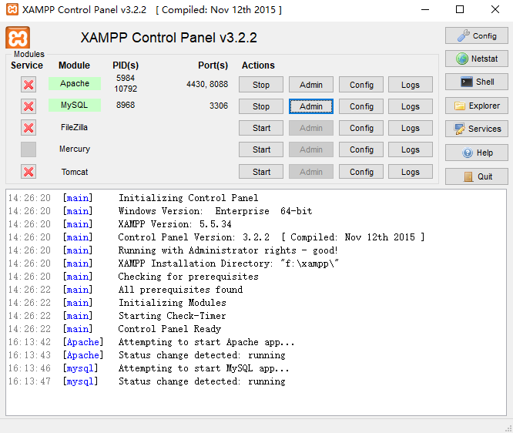Click the MySQL PID 8968
Screen dimensions: 513x433
click(x=126, y=105)
